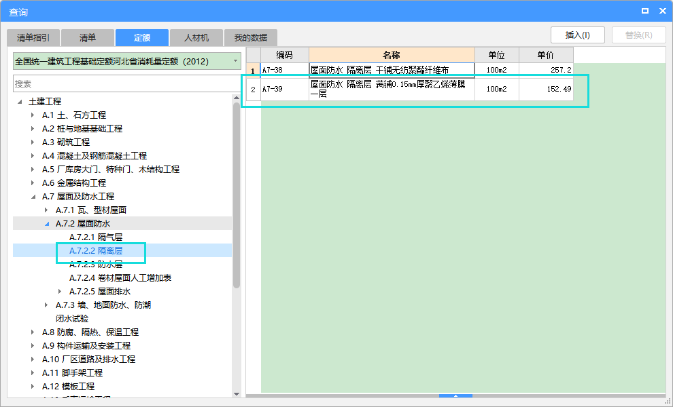Select tree item A.7.2 屋面防水
Image resolution: width=673 pixels, height=407 pixels.
point(83,224)
